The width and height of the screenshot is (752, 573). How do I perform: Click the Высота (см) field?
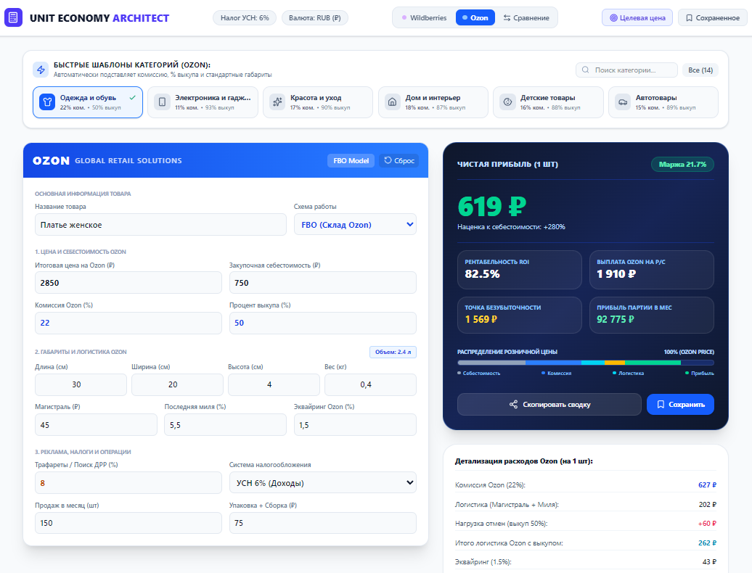click(274, 384)
